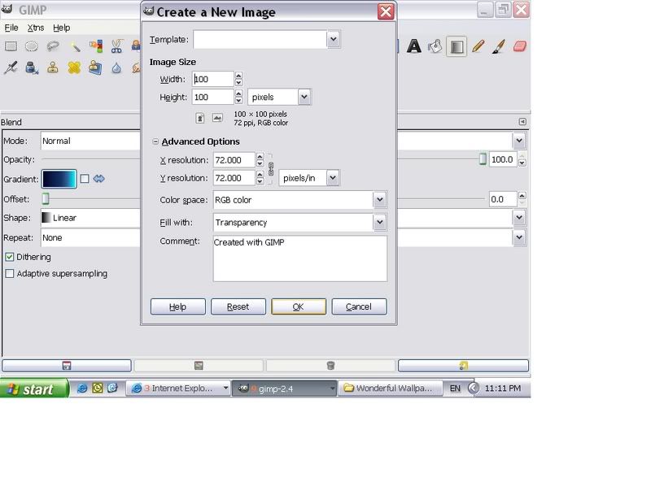
Task: Select the Airbrush tool
Action: (11, 67)
